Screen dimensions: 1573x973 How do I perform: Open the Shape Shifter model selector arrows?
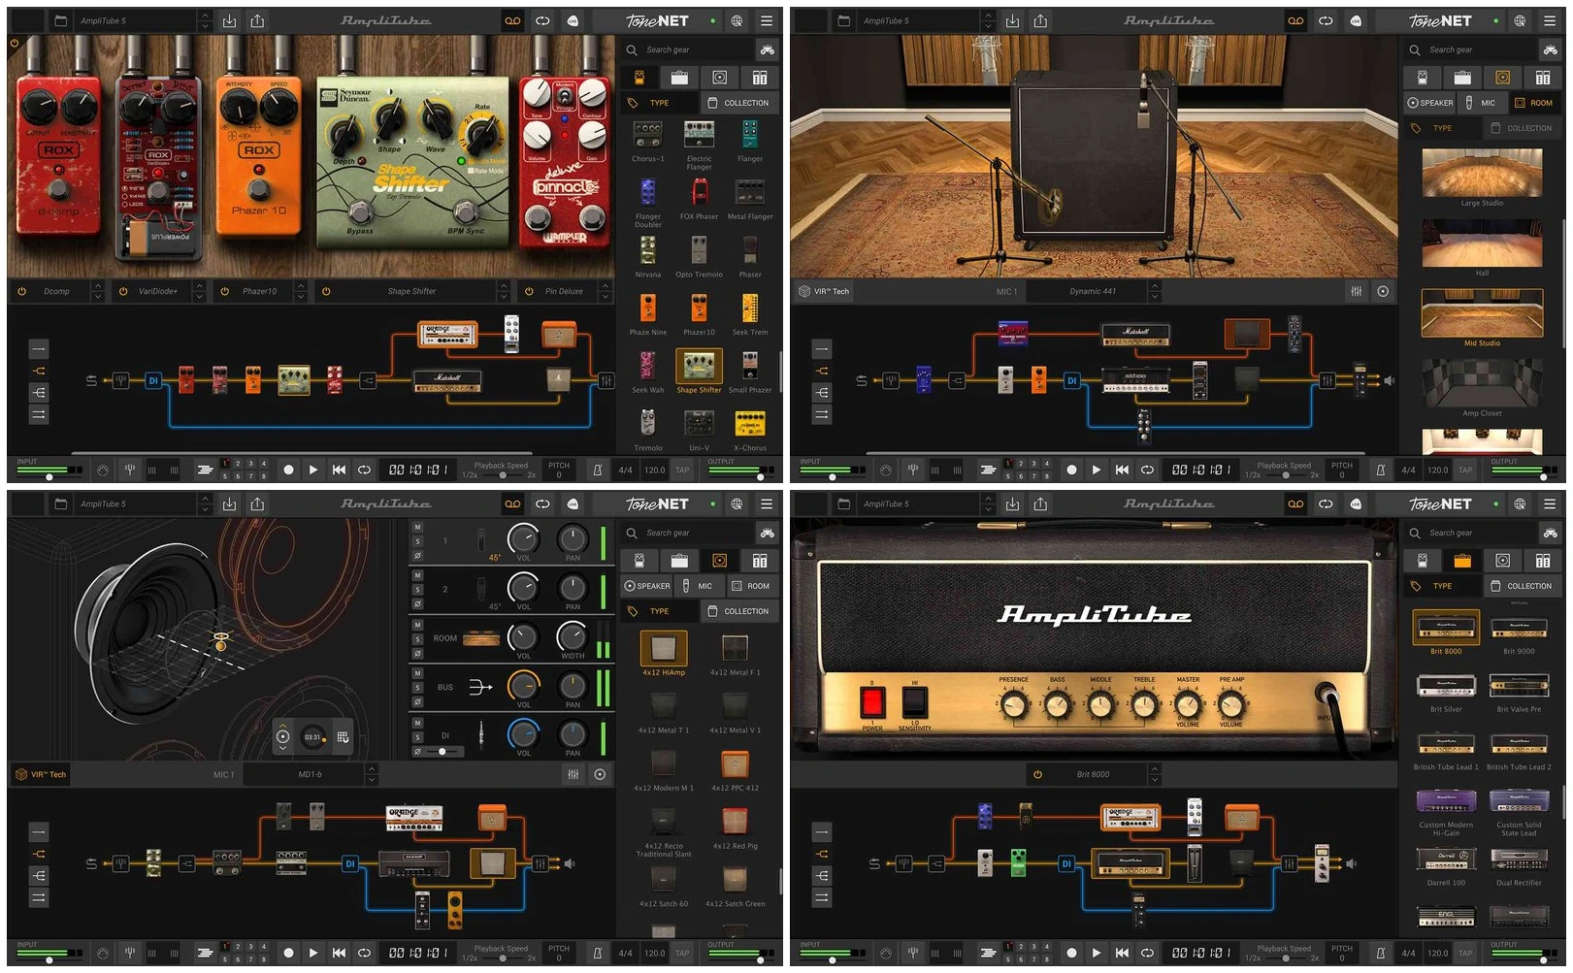[504, 291]
